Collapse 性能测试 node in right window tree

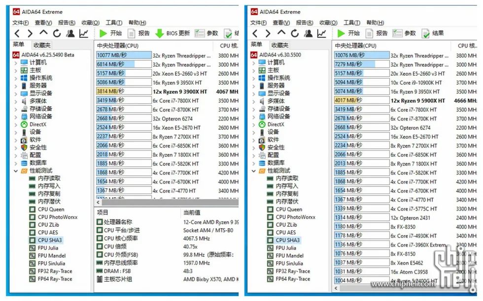(253, 171)
